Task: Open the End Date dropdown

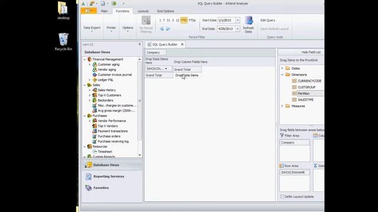Action: (x=237, y=29)
